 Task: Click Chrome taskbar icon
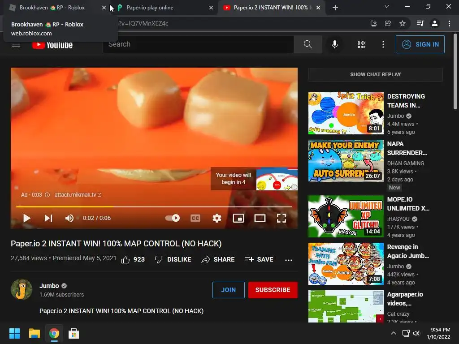click(x=54, y=333)
